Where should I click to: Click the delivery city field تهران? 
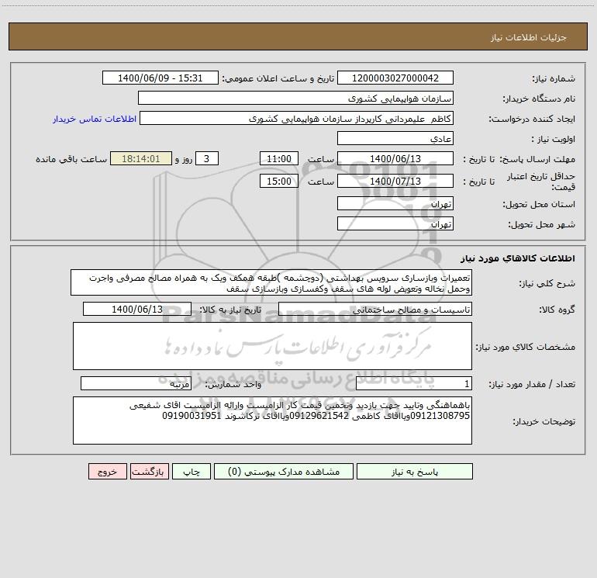pyautogui.click(x=395, y=223)
